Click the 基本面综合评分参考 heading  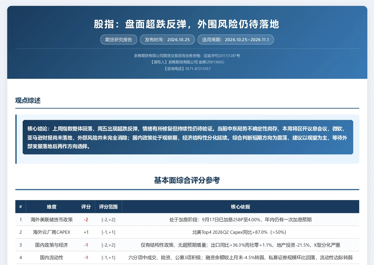[x=187, y=180]
